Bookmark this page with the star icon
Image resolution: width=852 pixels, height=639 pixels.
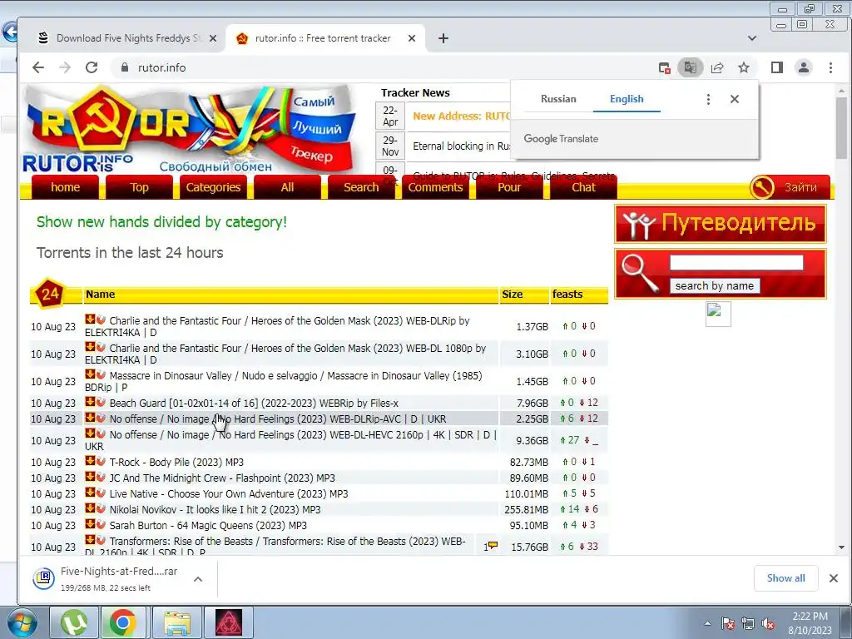[744, 67]
